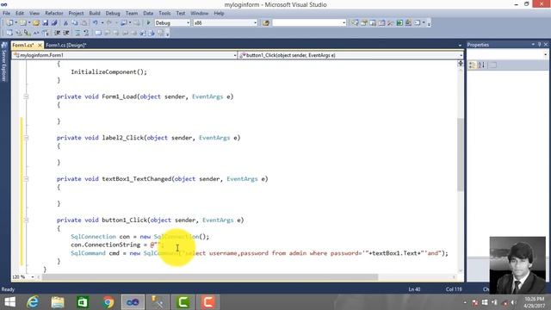Open the active documents list dropdown

click(x=460, y=46)
